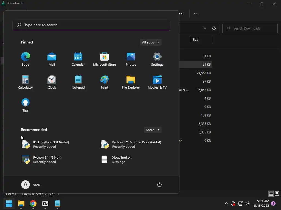
Task: Click the power button in Start menu
Action: coord(159,185)
